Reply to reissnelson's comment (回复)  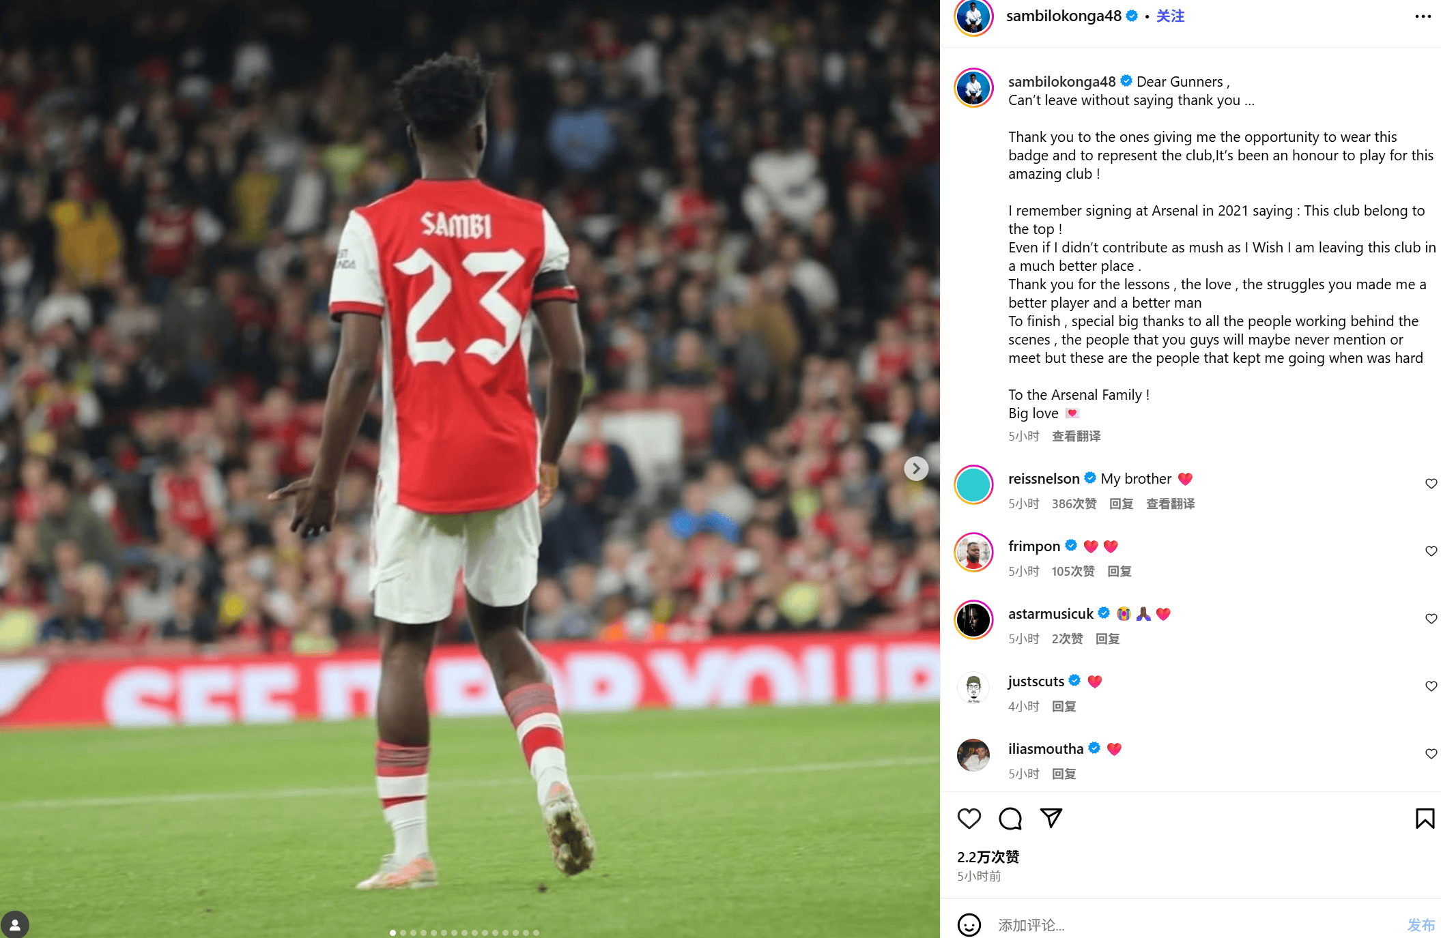click(x=1121, y=503)
